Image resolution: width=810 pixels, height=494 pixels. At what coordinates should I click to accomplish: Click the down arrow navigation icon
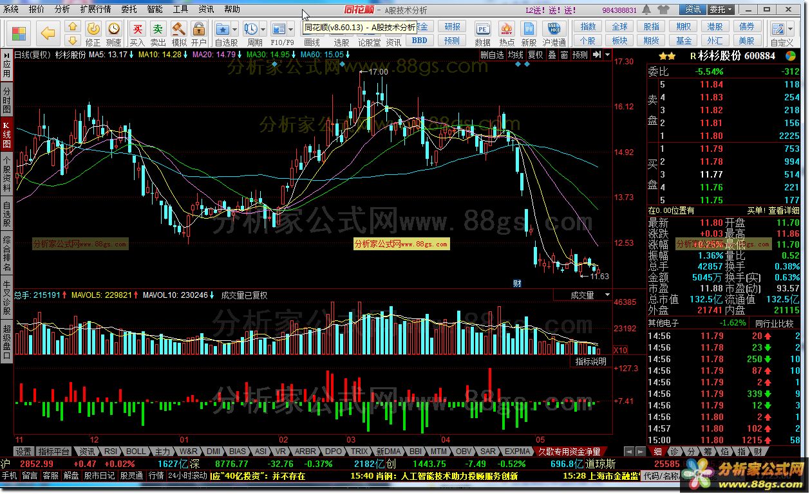(x=73, y=40)
